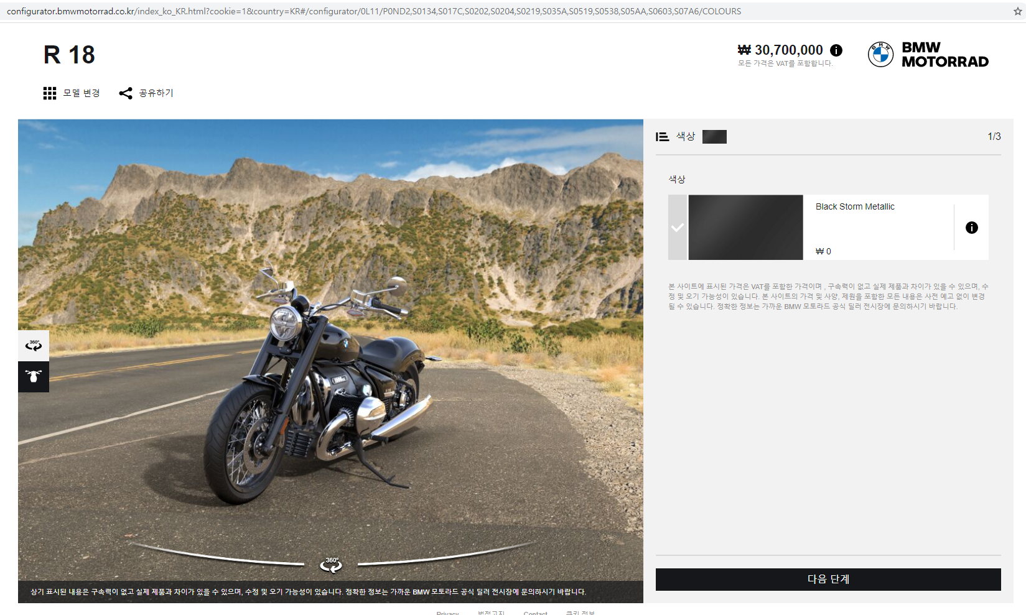The image size is (1026, 615).
Task: Click the 색상 tab heading
Action: tap(686, 137)
